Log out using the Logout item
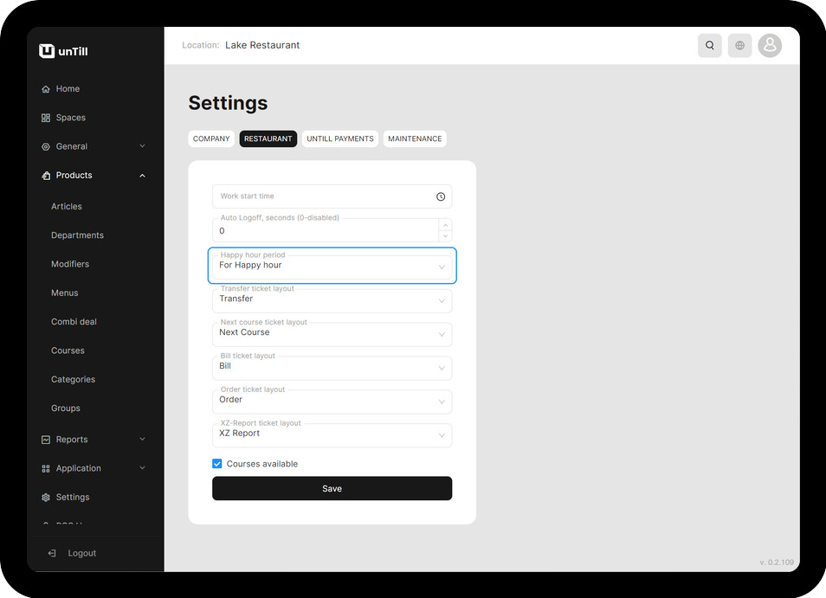 tap(81, 553)
